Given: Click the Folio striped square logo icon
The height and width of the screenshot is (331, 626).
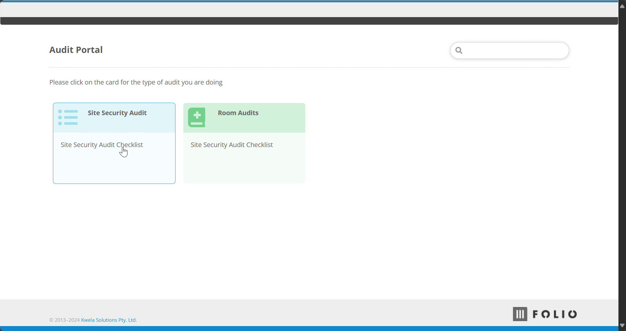Looking at the screenshot, I should pos(520,314).
